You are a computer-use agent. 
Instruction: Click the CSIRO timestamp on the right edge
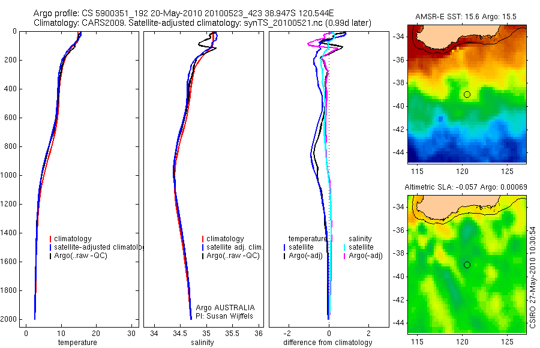click(532, 277)
